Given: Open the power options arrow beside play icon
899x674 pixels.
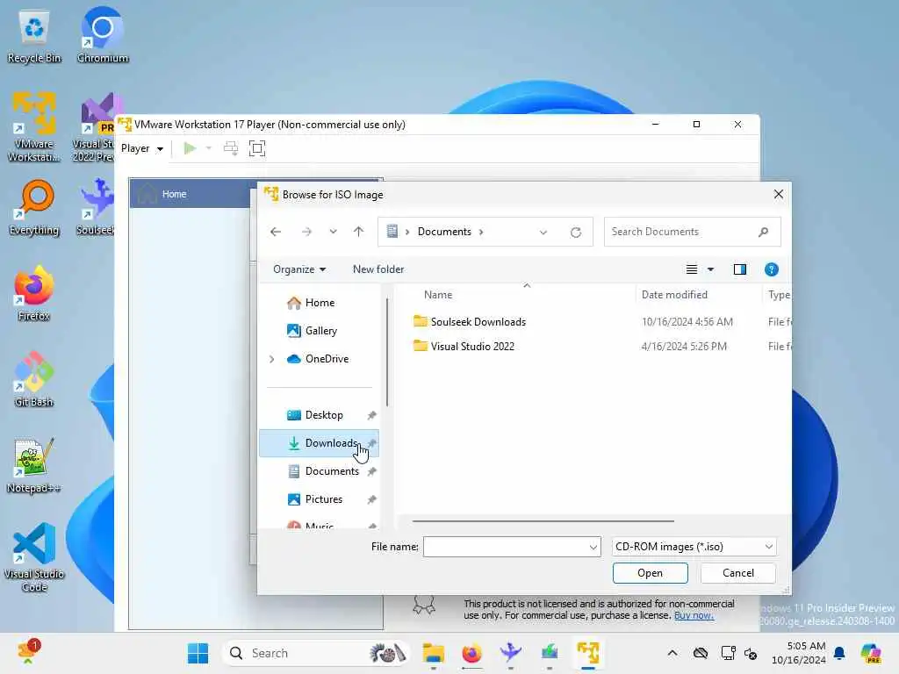Looking at the screenshot, I should point(209,148).
